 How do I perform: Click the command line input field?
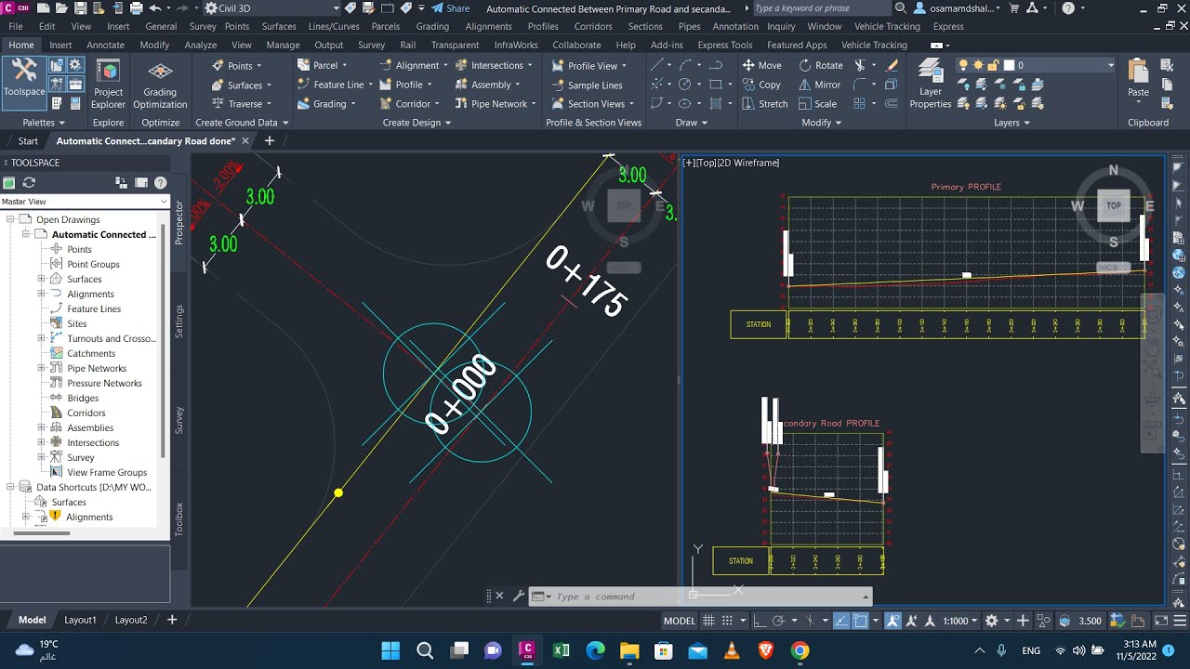[x=708, y=597]
